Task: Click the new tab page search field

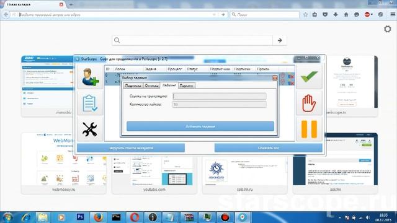Action: pyautogui.click(x=192, y=40)
